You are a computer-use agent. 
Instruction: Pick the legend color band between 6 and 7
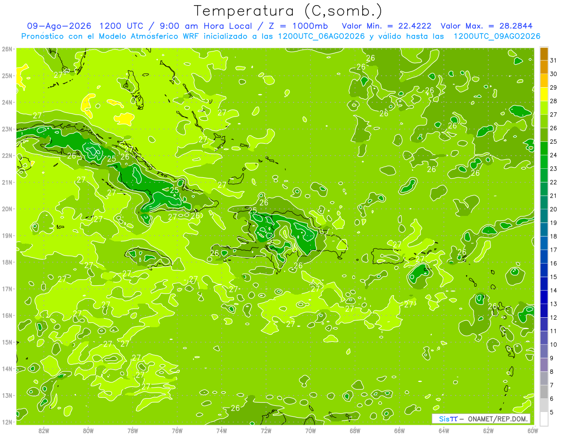pos(544,392)
